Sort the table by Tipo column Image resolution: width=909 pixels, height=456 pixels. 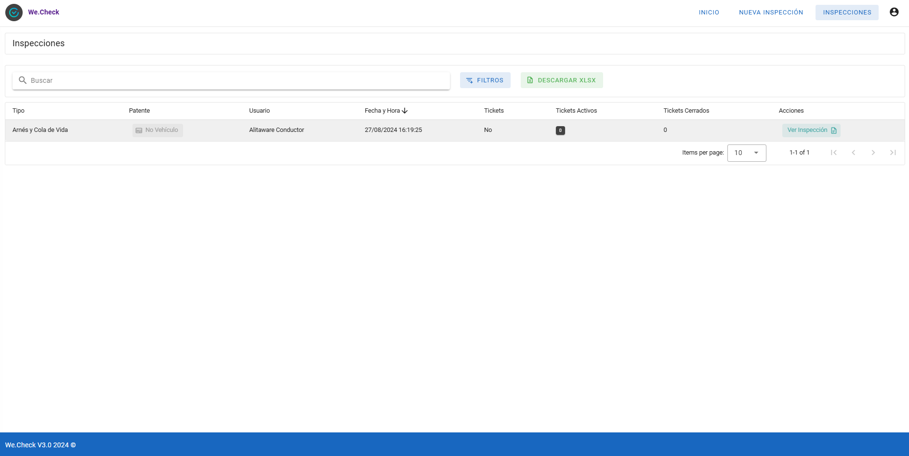(18, 111)
